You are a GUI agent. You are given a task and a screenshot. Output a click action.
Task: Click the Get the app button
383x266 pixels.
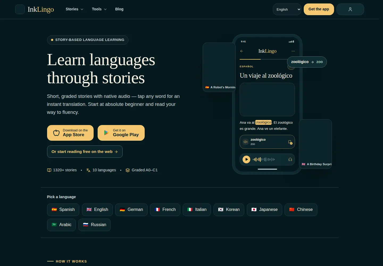pyautogui.click(x=319, y=9)
